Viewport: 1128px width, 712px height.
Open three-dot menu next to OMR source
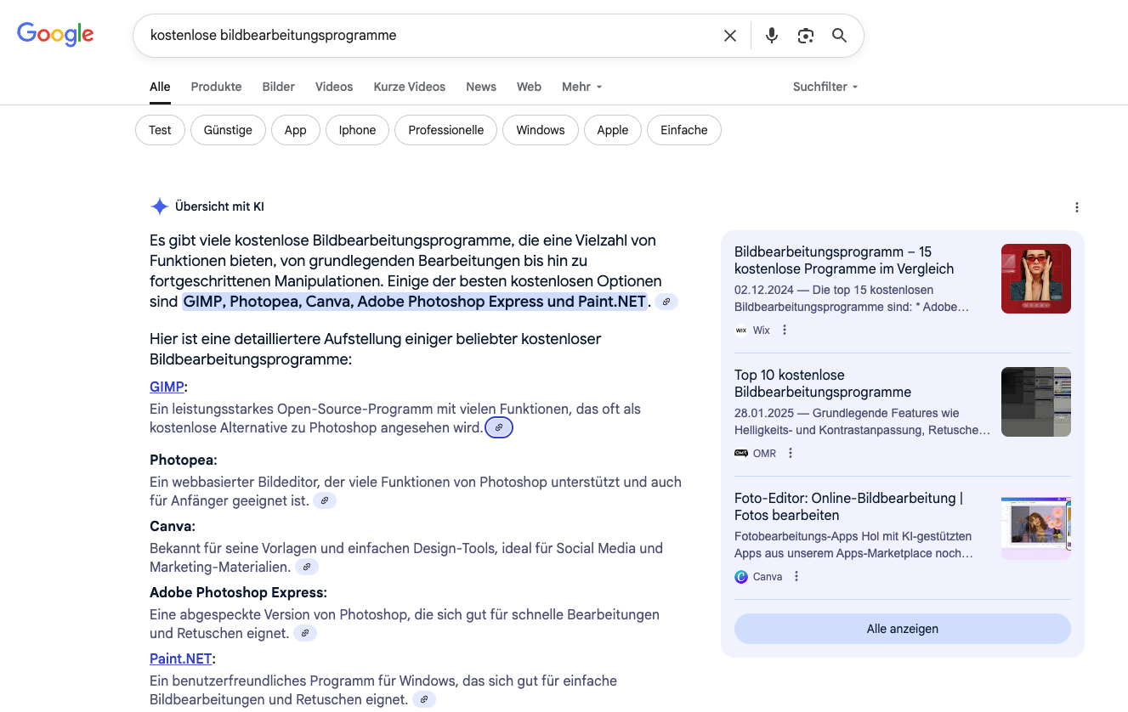pyautogui.click(x=791, y=454)
